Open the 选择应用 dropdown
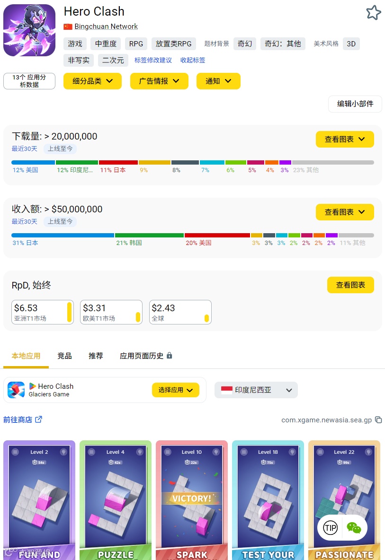This screenshot has width=385, height=560. coord(176,390)
